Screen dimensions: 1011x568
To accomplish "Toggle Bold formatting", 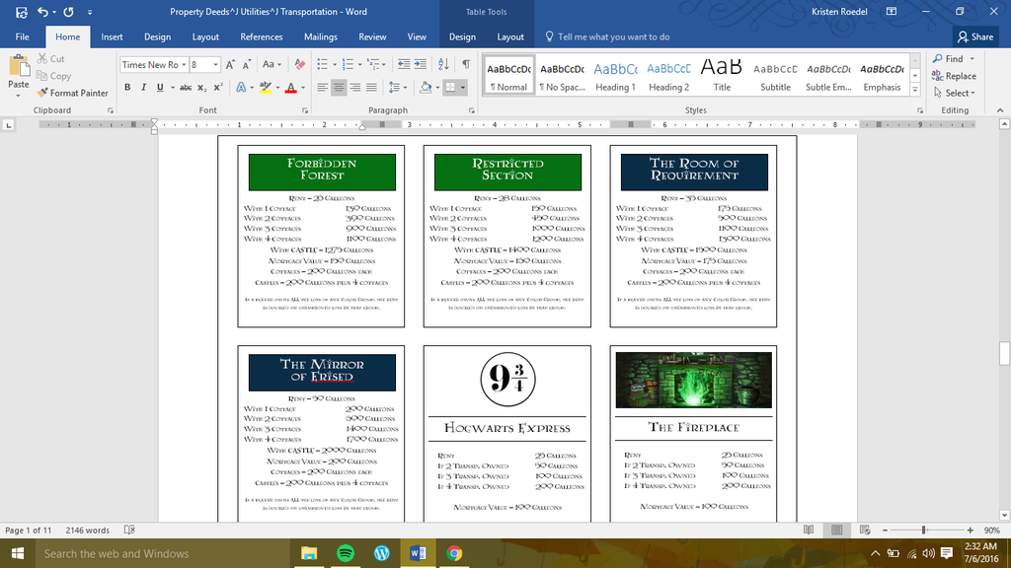I will tap(128, 88).
